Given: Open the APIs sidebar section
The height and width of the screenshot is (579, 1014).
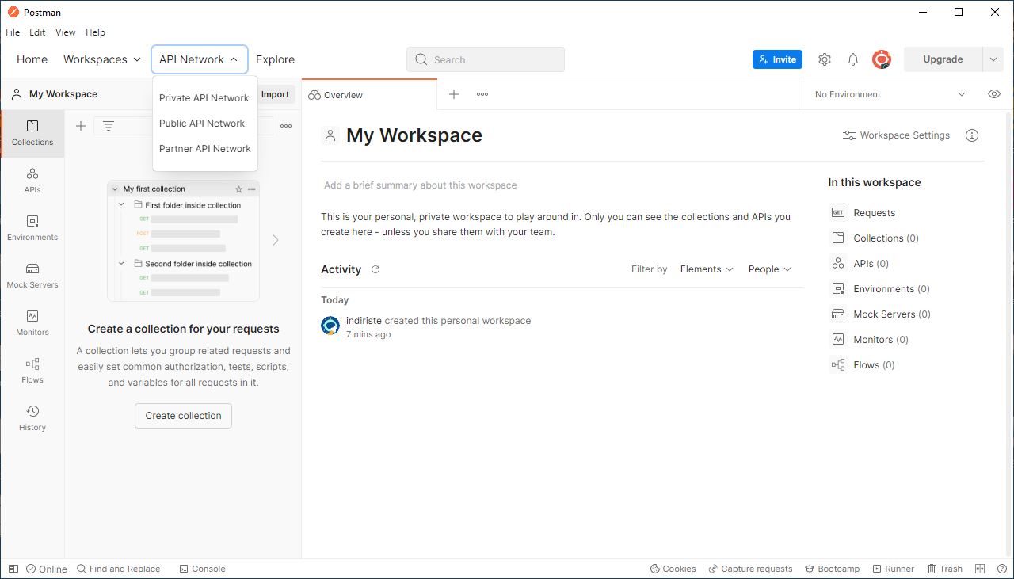Looking at the screenshot, I should tap(32, 181).
